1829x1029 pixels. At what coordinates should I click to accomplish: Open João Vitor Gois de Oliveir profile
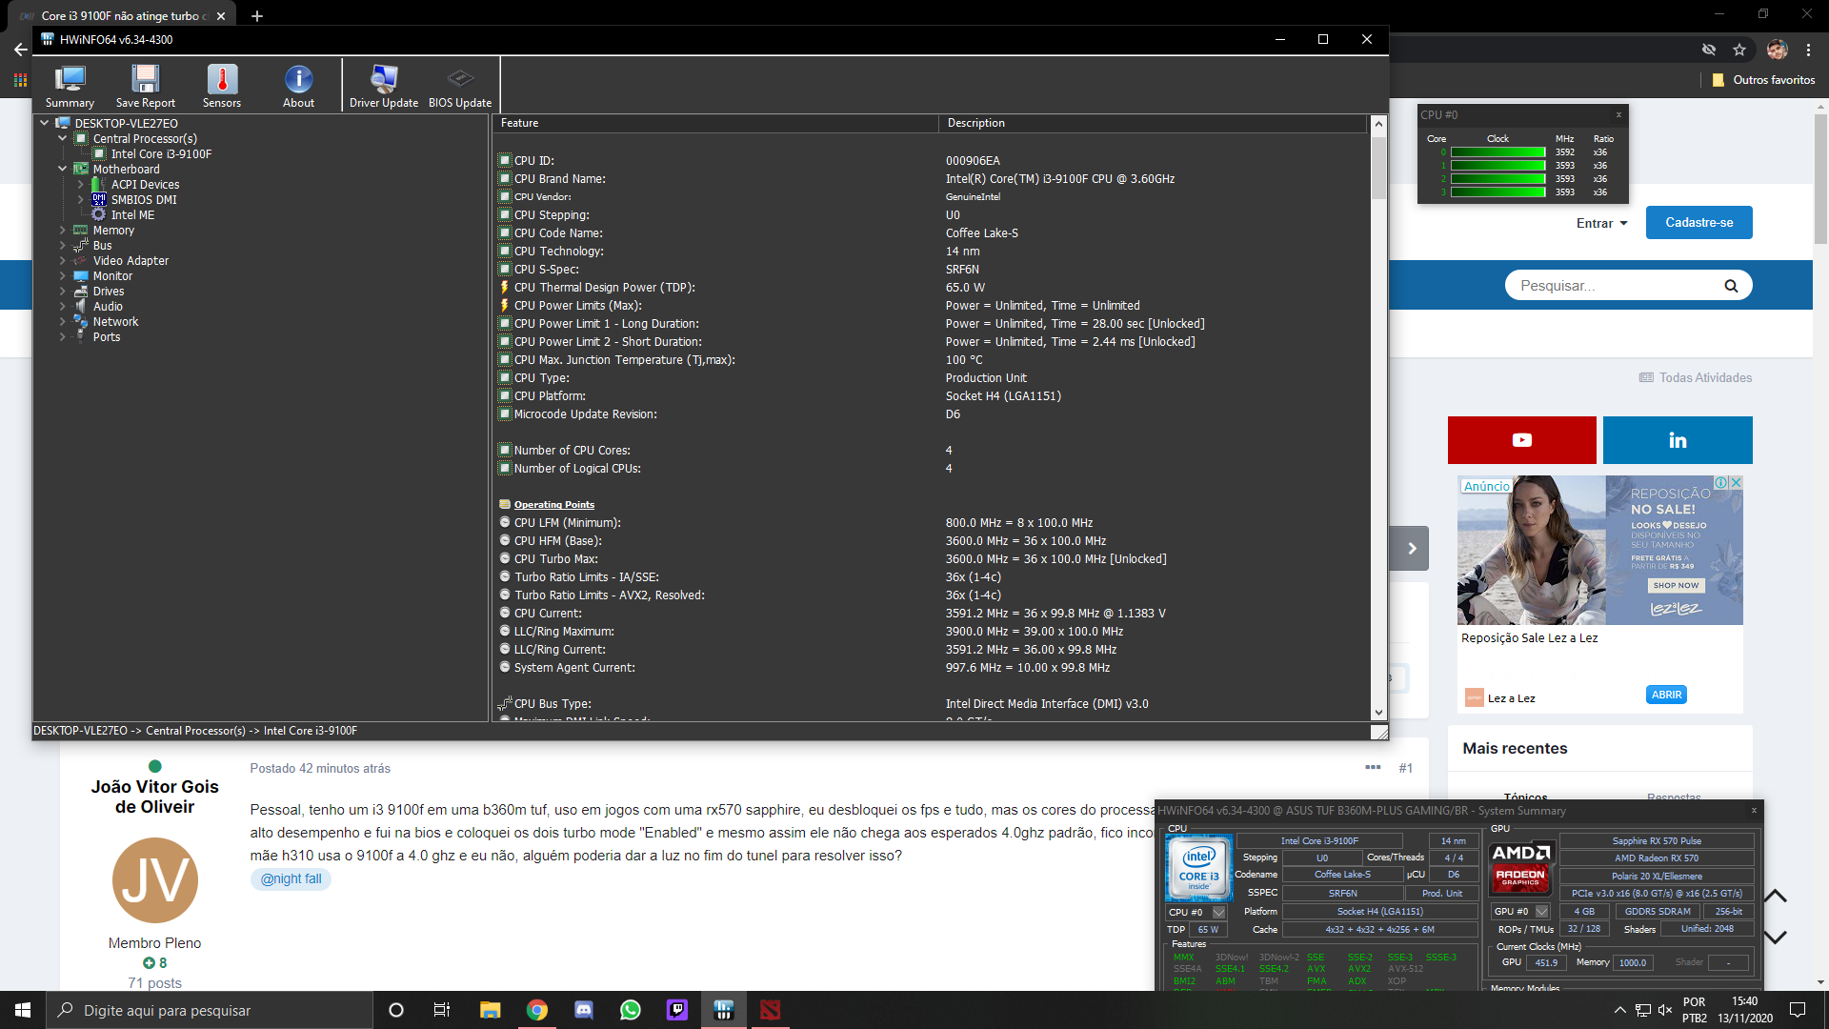click(154, 797)
